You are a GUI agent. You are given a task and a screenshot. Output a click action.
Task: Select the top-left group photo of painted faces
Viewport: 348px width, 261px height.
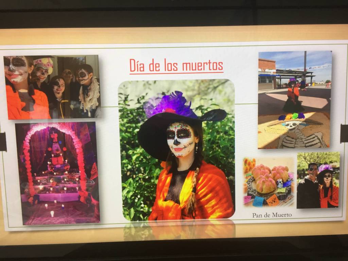(x=52, y=87)
